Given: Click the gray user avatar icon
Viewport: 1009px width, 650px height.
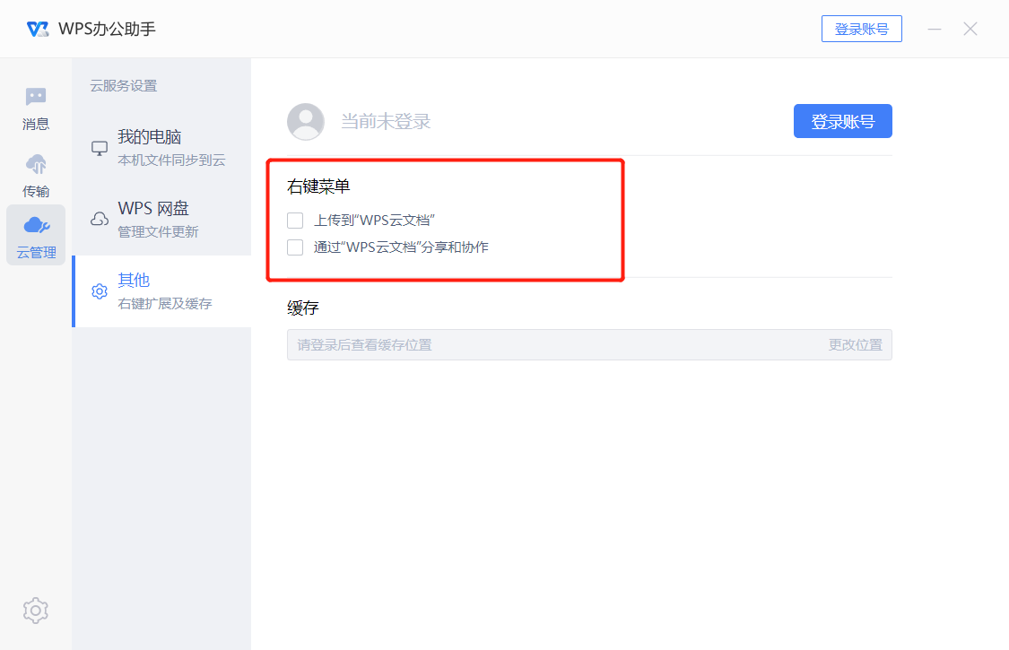Looking at the screenshot, I should point(306,121).
